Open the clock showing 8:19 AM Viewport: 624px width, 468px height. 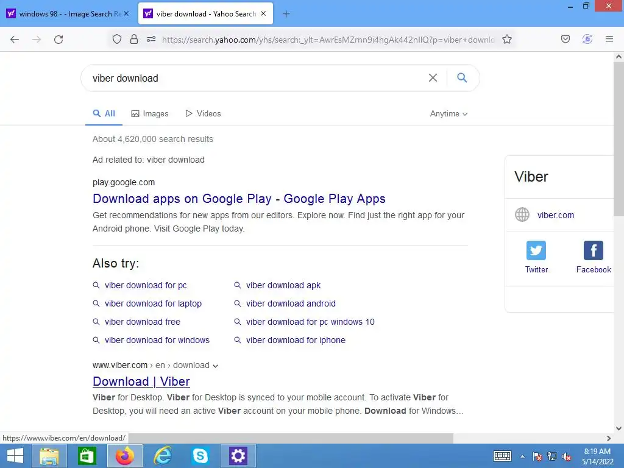tap(597, 456)
